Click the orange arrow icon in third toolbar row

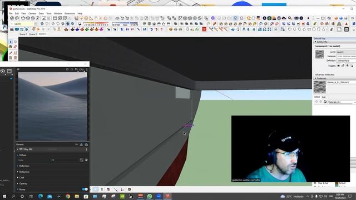[x=38, y=29]
